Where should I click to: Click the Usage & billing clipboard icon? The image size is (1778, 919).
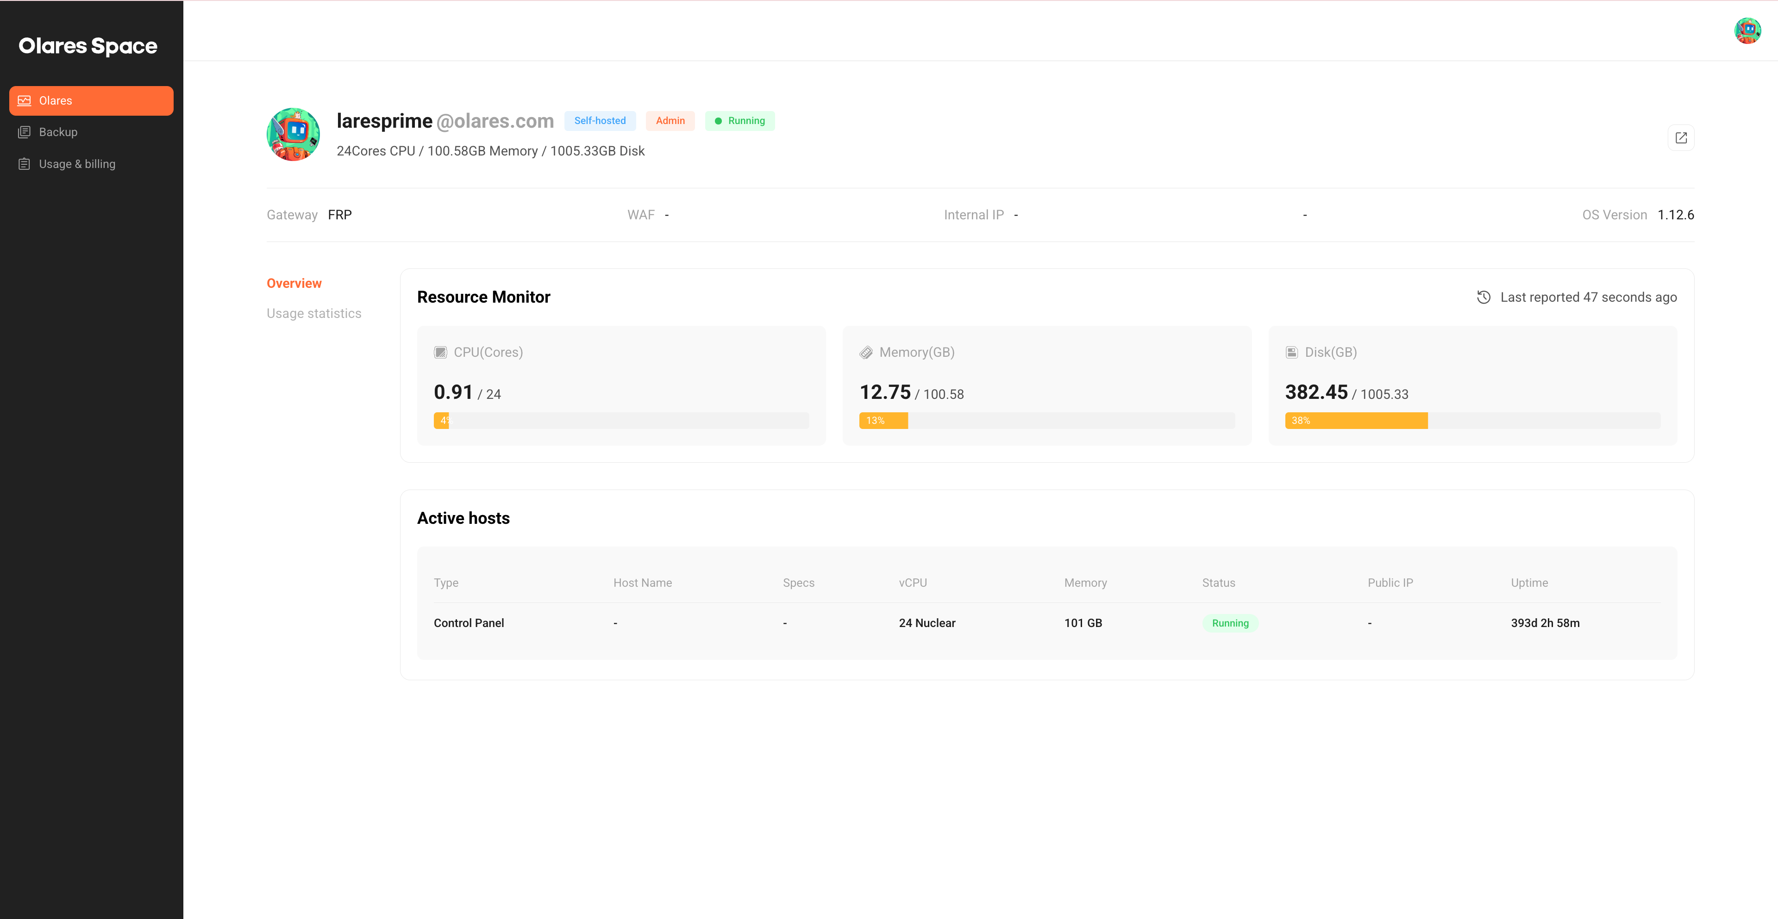coord(24,163)
